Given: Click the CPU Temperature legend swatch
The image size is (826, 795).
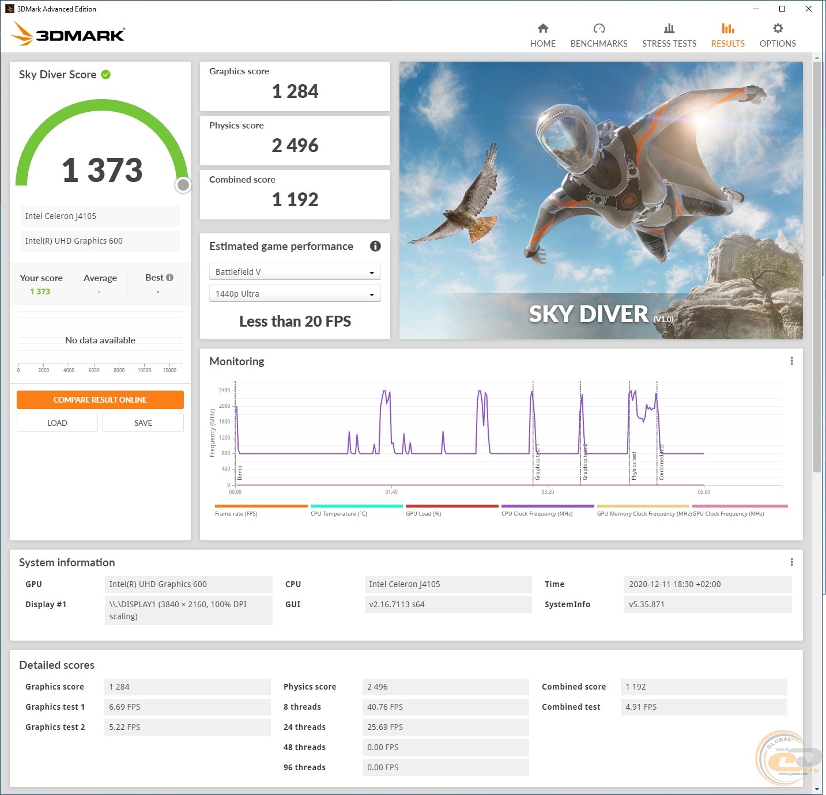Looking at the screenshot, I should coord(356,506).
